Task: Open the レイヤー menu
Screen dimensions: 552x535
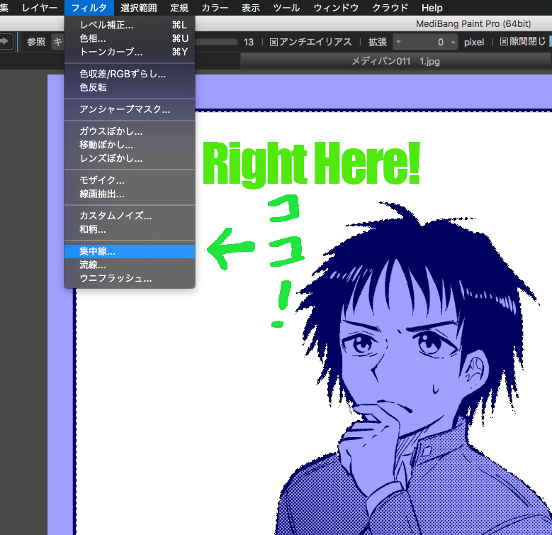Action: point(40,8)
